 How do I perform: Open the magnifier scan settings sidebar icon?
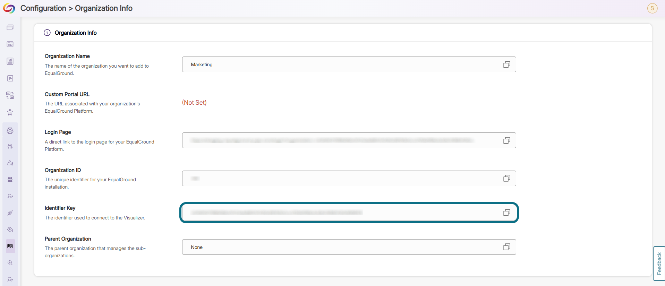pos(10,263)
